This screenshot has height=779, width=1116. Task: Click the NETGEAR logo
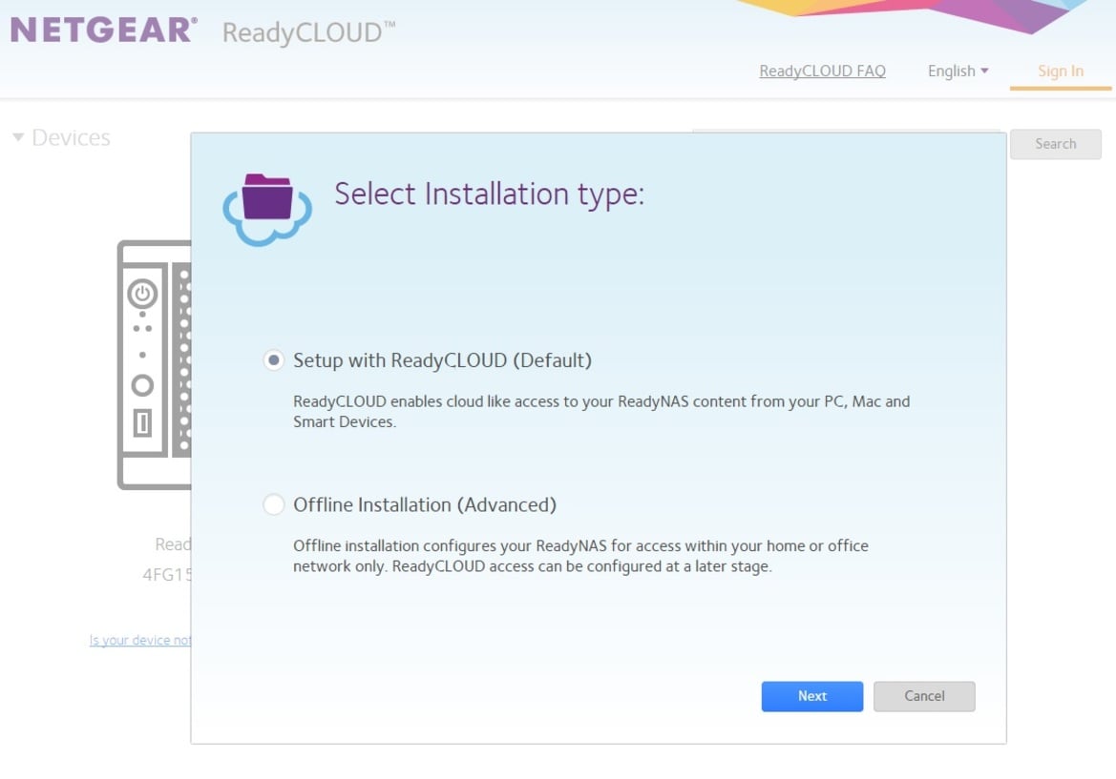104,31
